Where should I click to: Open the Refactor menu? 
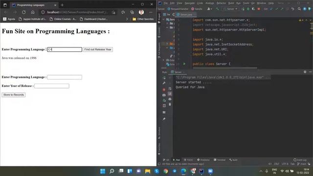coord(221,3)
